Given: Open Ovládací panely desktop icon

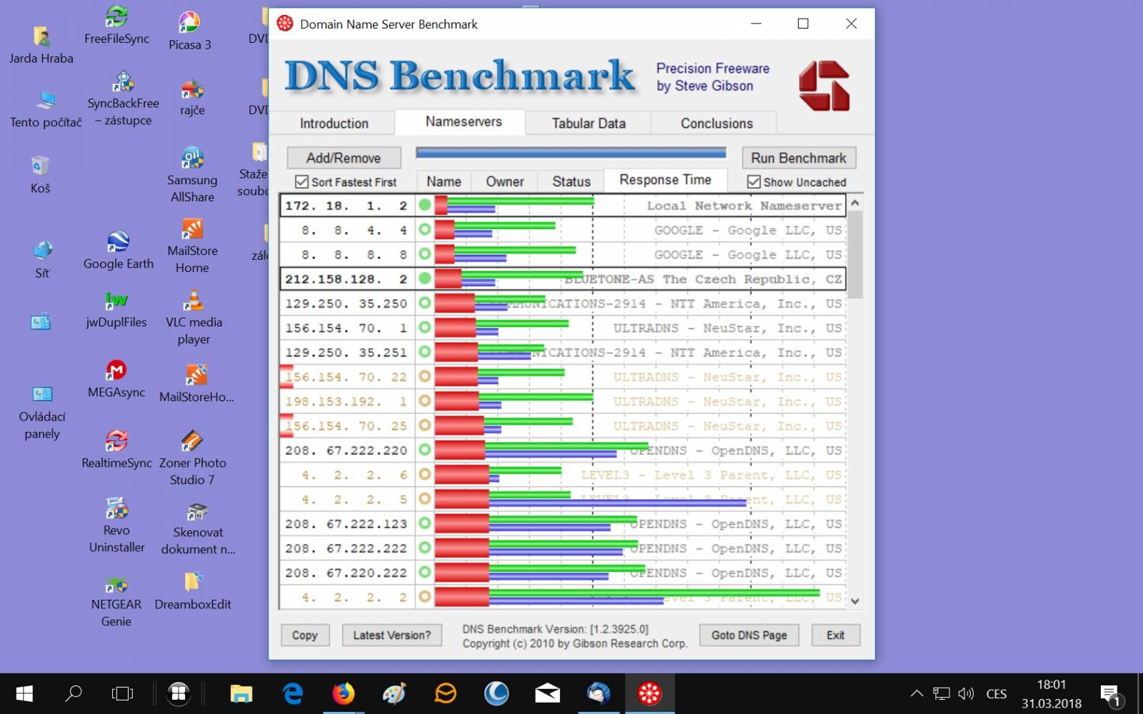Looking at the screenshot, I should pyautogui.click(x=42, y=413).
